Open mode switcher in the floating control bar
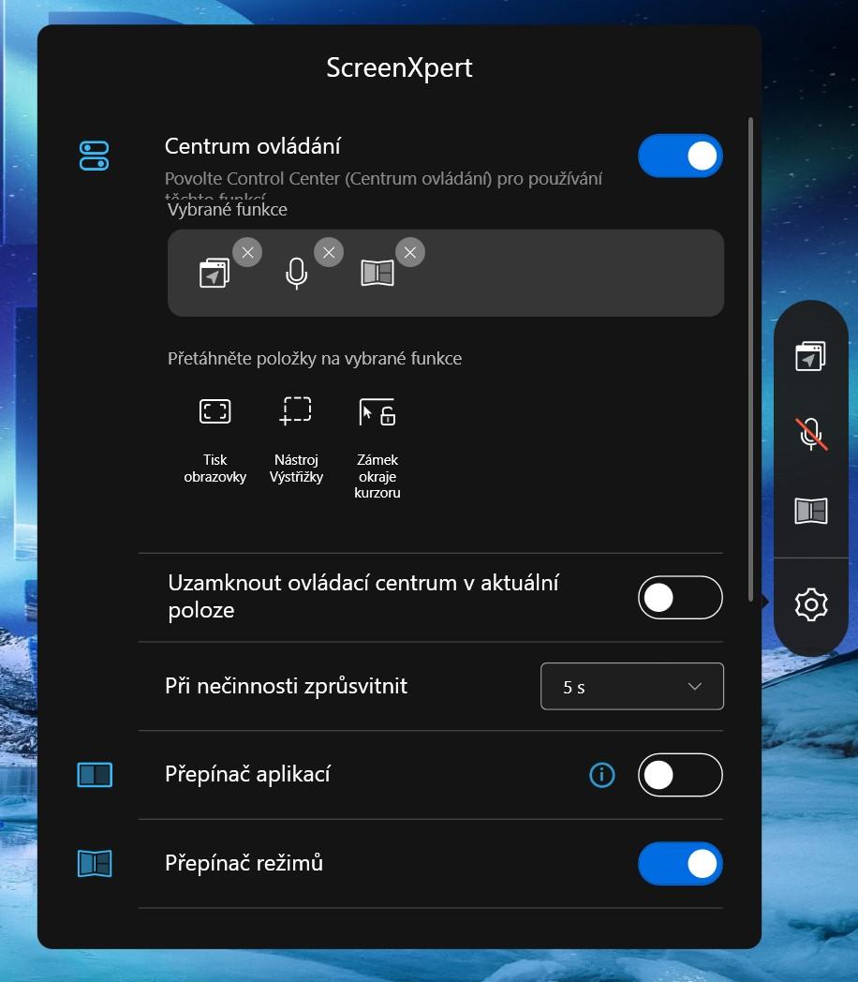The width and height of the screenshot is (858, 982). coord(811,511)
